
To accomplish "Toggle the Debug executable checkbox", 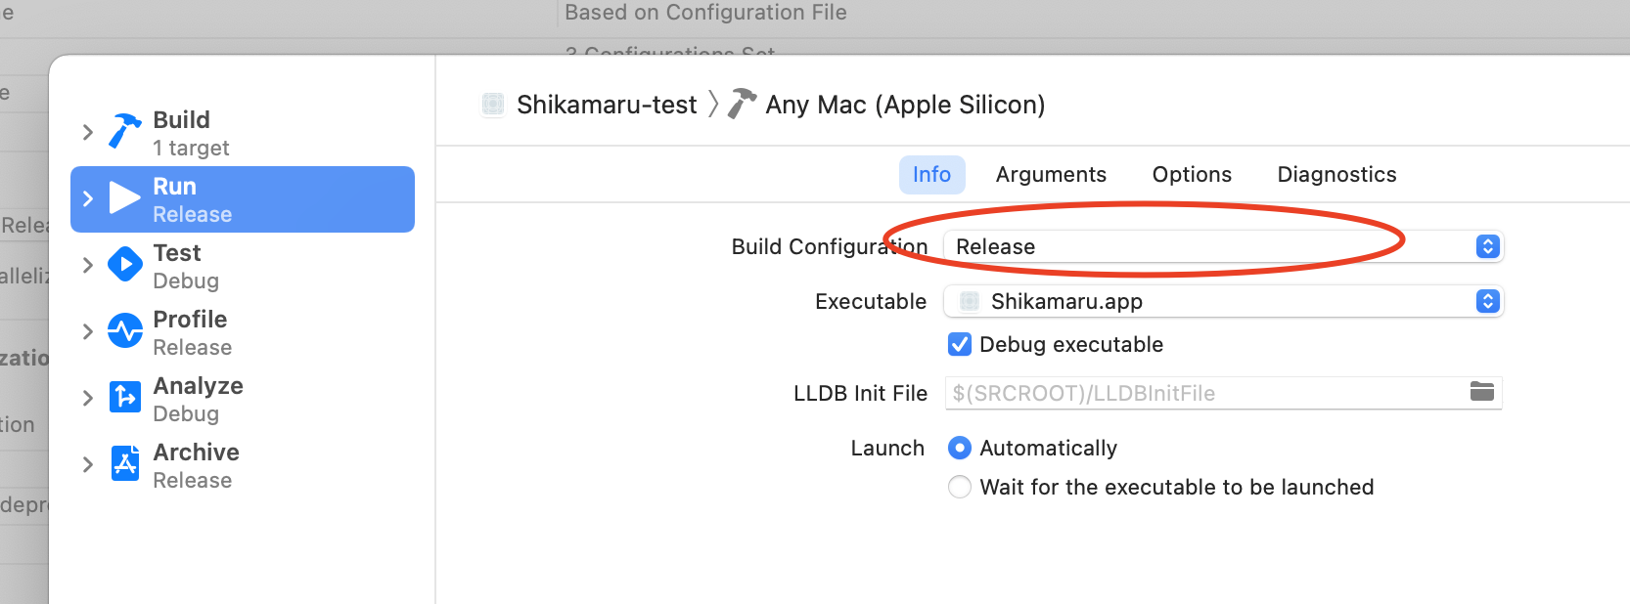I will pos(960,344).
